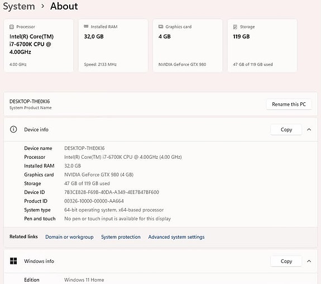Click the Graphics card icon
Screen dimensions: 321x284
161,26
